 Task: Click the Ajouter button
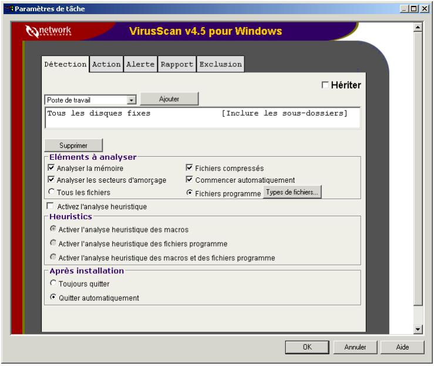pyautogui.click(x=169, y=99)
